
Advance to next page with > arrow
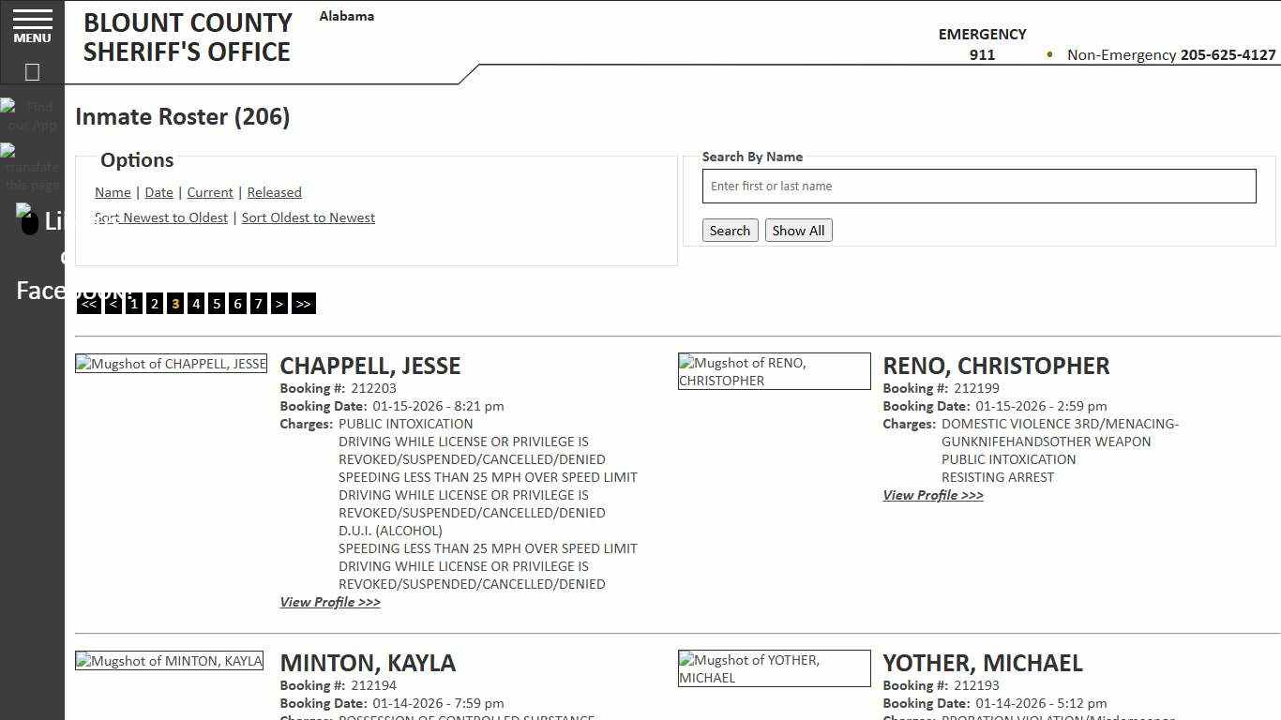[279, 303]
